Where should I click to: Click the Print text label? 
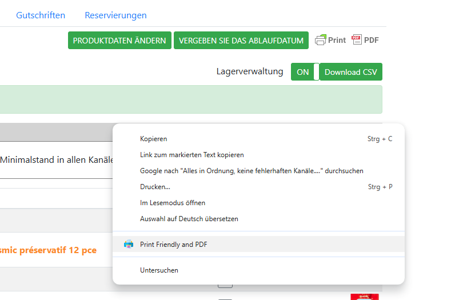click(x=337, y=40)
